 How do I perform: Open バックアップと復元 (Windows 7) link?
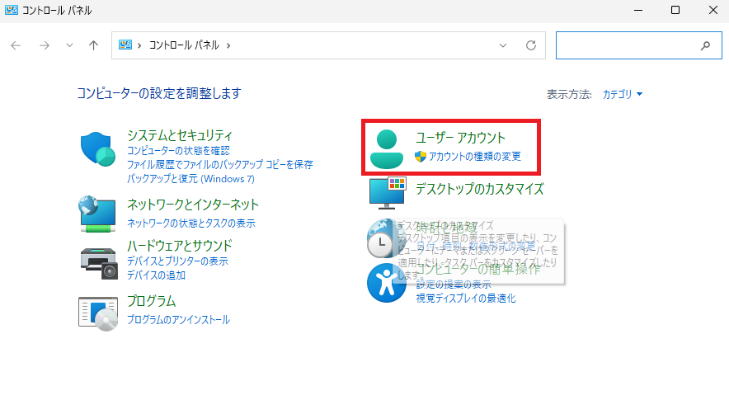click(x=190, y=178)
